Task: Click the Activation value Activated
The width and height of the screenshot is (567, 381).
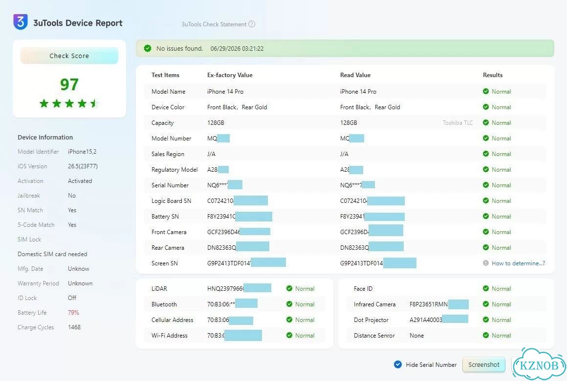Action: [80, 181]
